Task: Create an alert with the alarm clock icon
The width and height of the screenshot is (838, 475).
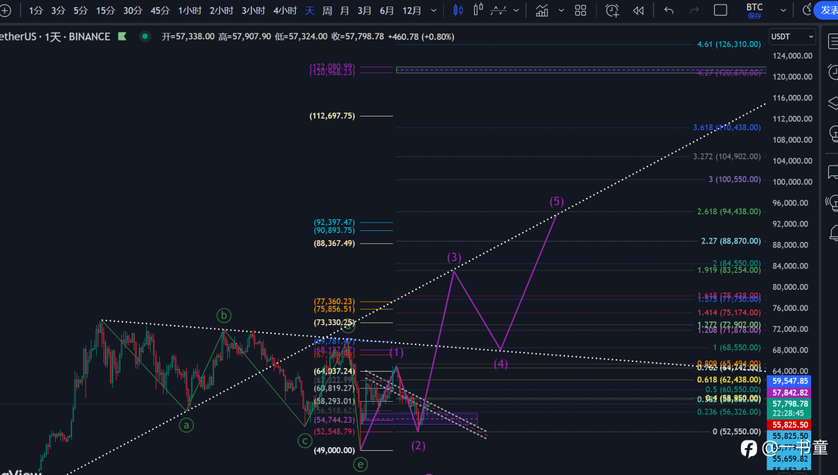Action: coord(612,10)
